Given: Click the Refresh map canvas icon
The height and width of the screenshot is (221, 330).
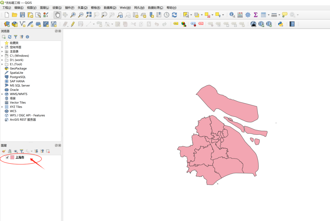Looking at the screenshot, I should tap(175, 15).
